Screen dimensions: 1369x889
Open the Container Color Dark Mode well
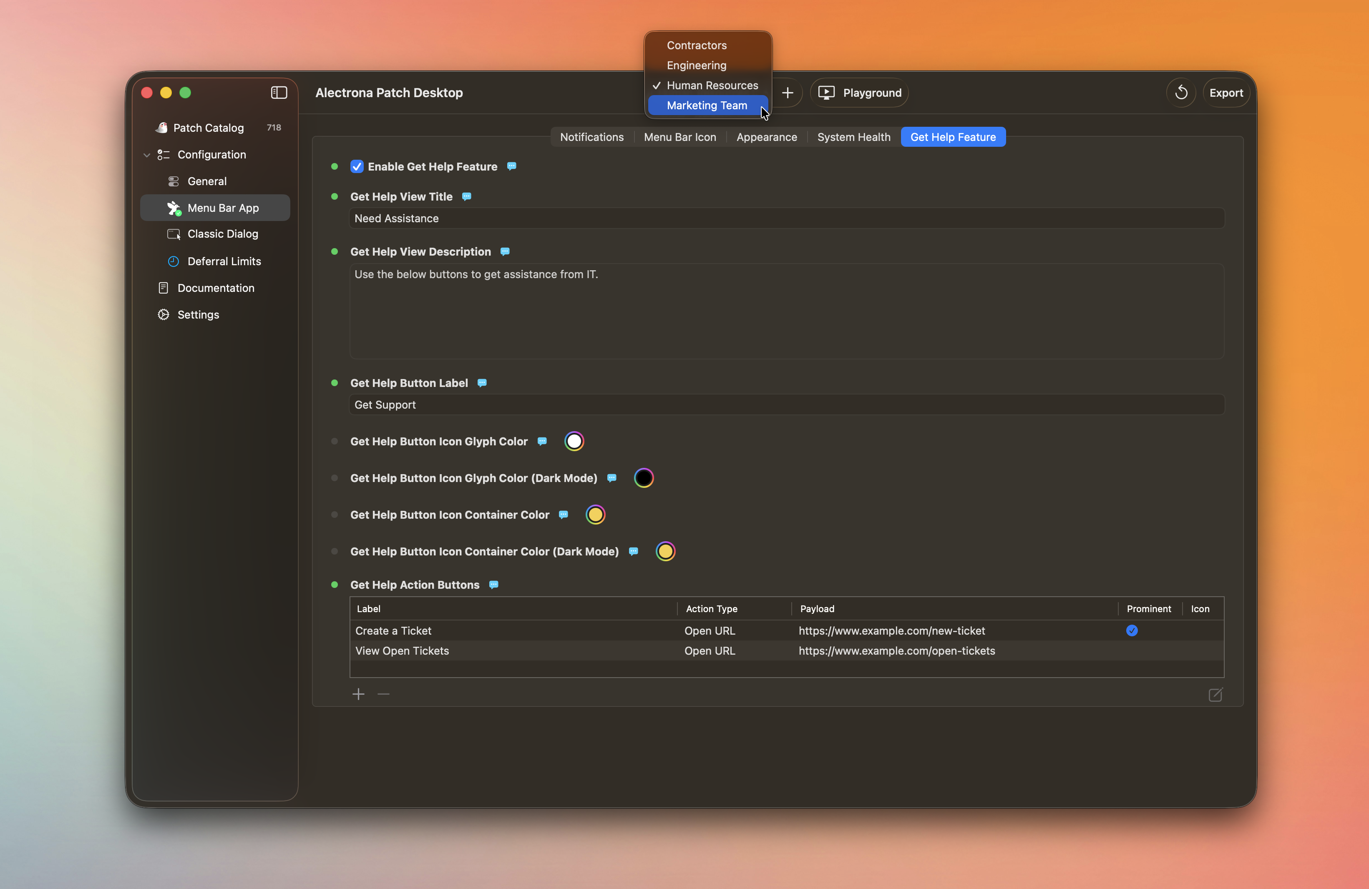[x=665, y=552]
